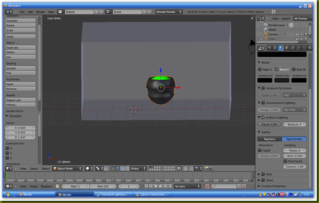Select the scale manipulator icon
319x203 pixels.
click(127, 168)
